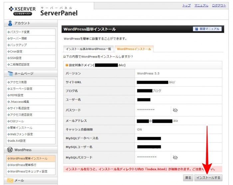This screenshot has height=185, width=233.
Task: Open 二段階認証設定 menu item
Action: tap(31, 65)
